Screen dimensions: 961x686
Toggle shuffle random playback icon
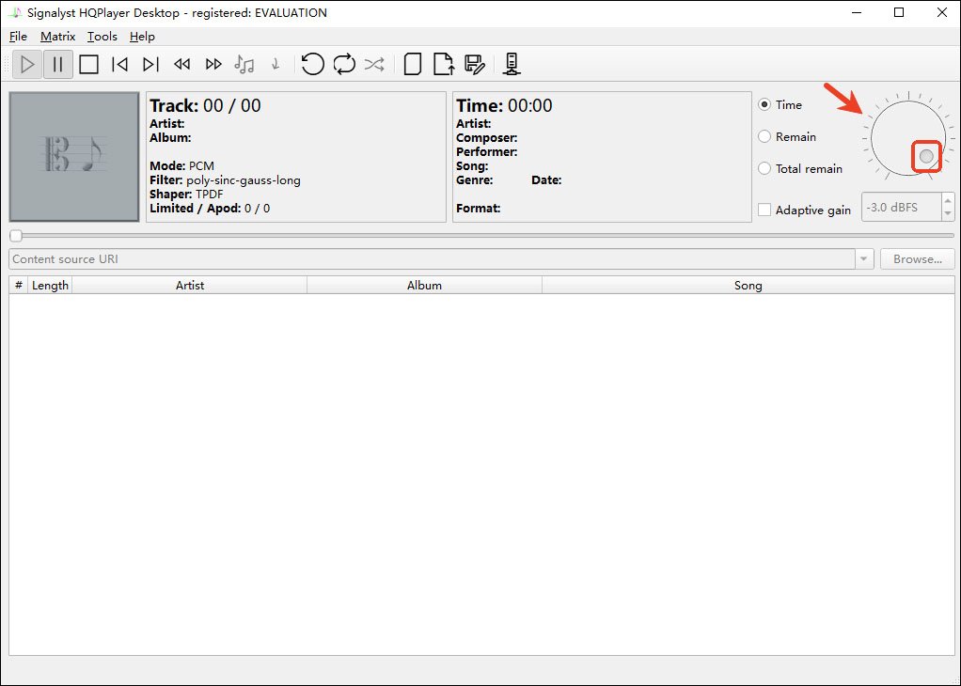click(374, 64)
